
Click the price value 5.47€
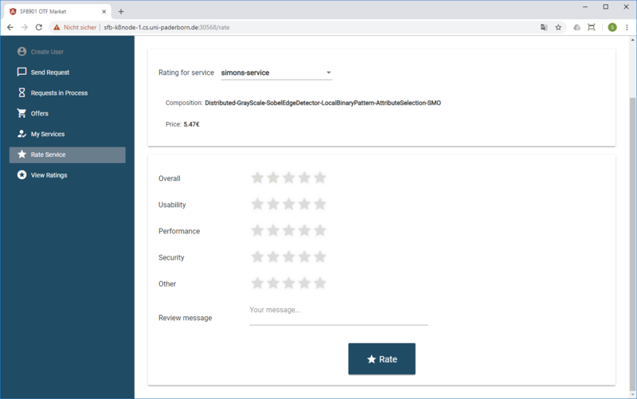(191, 124)
